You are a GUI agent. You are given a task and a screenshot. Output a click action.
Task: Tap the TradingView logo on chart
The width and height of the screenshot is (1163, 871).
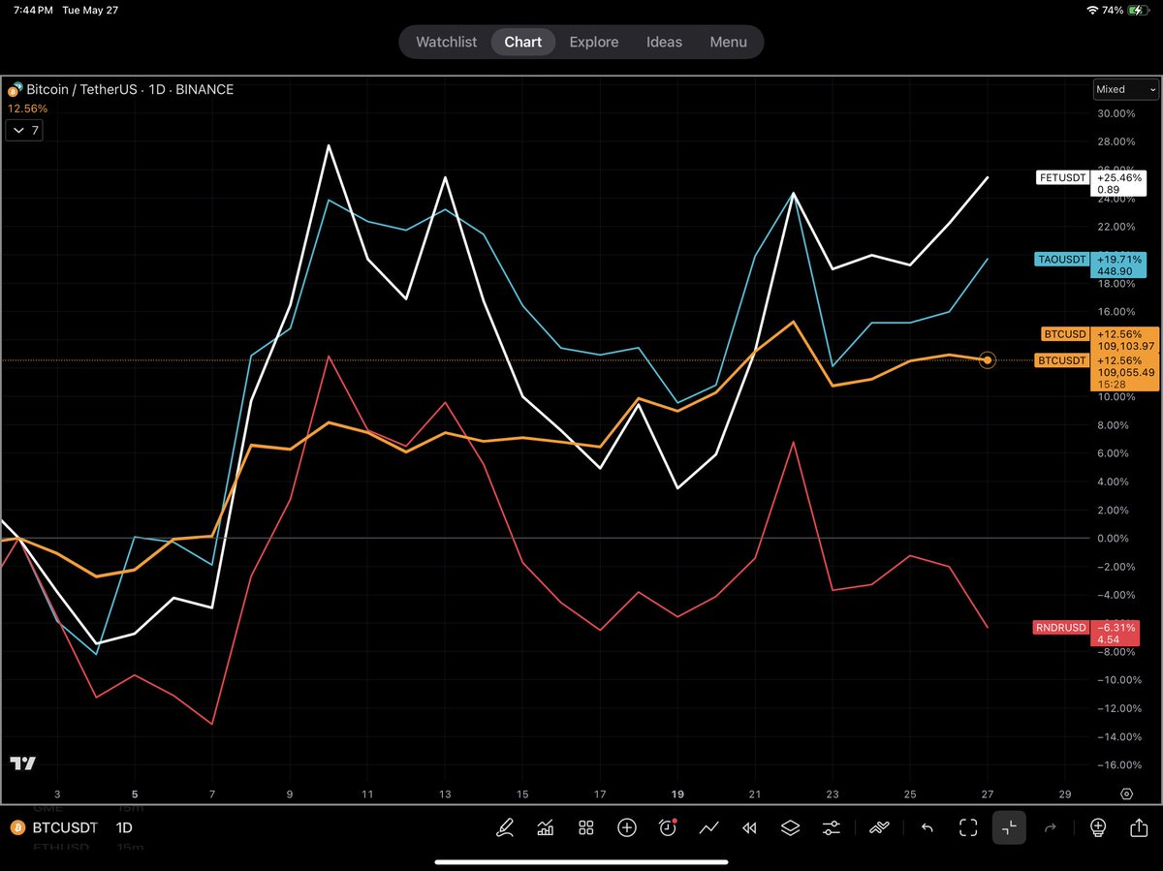coord(23,763)
